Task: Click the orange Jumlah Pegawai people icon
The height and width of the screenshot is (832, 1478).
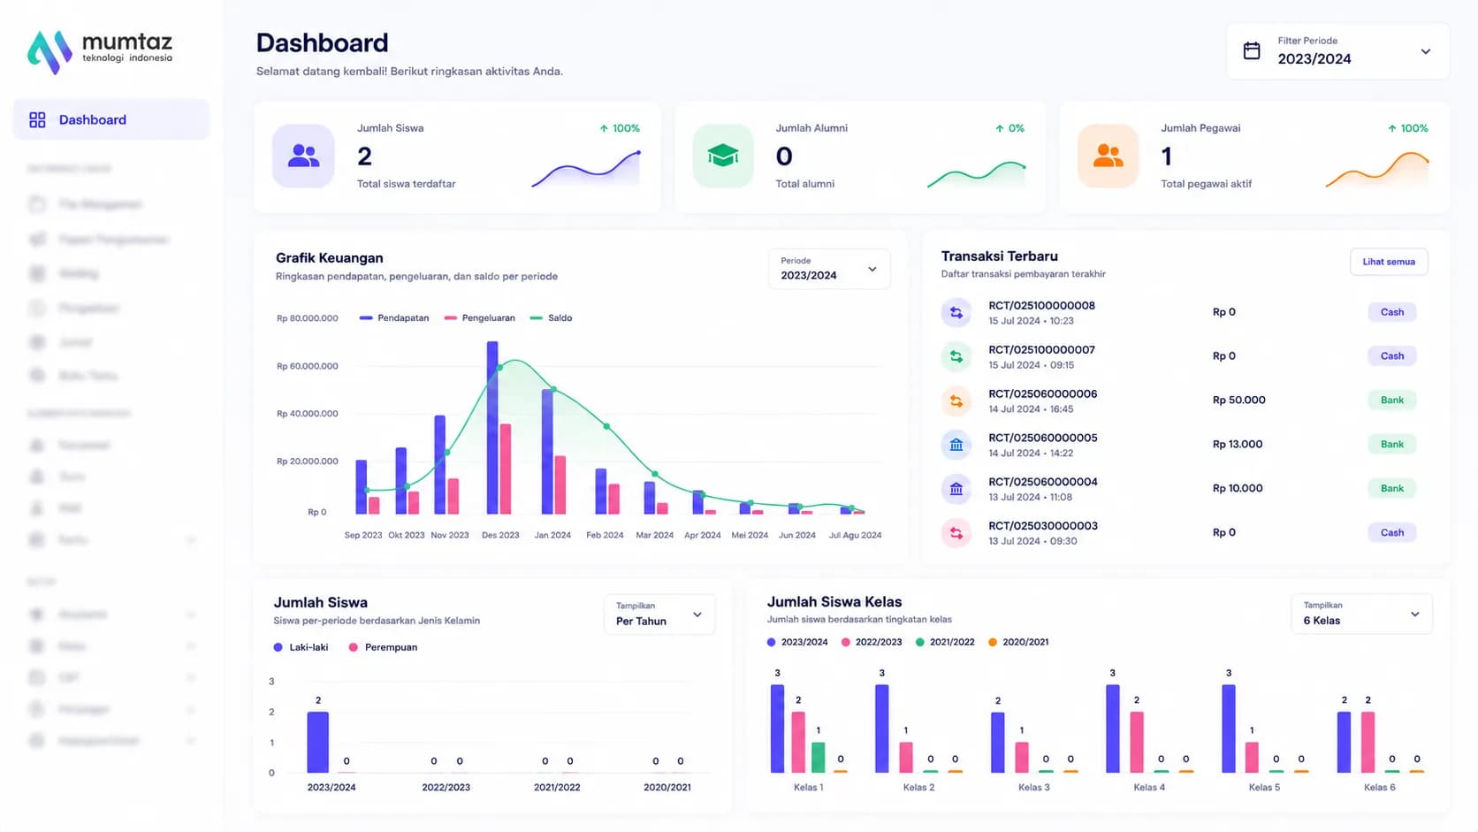Action: [1108, 156]
